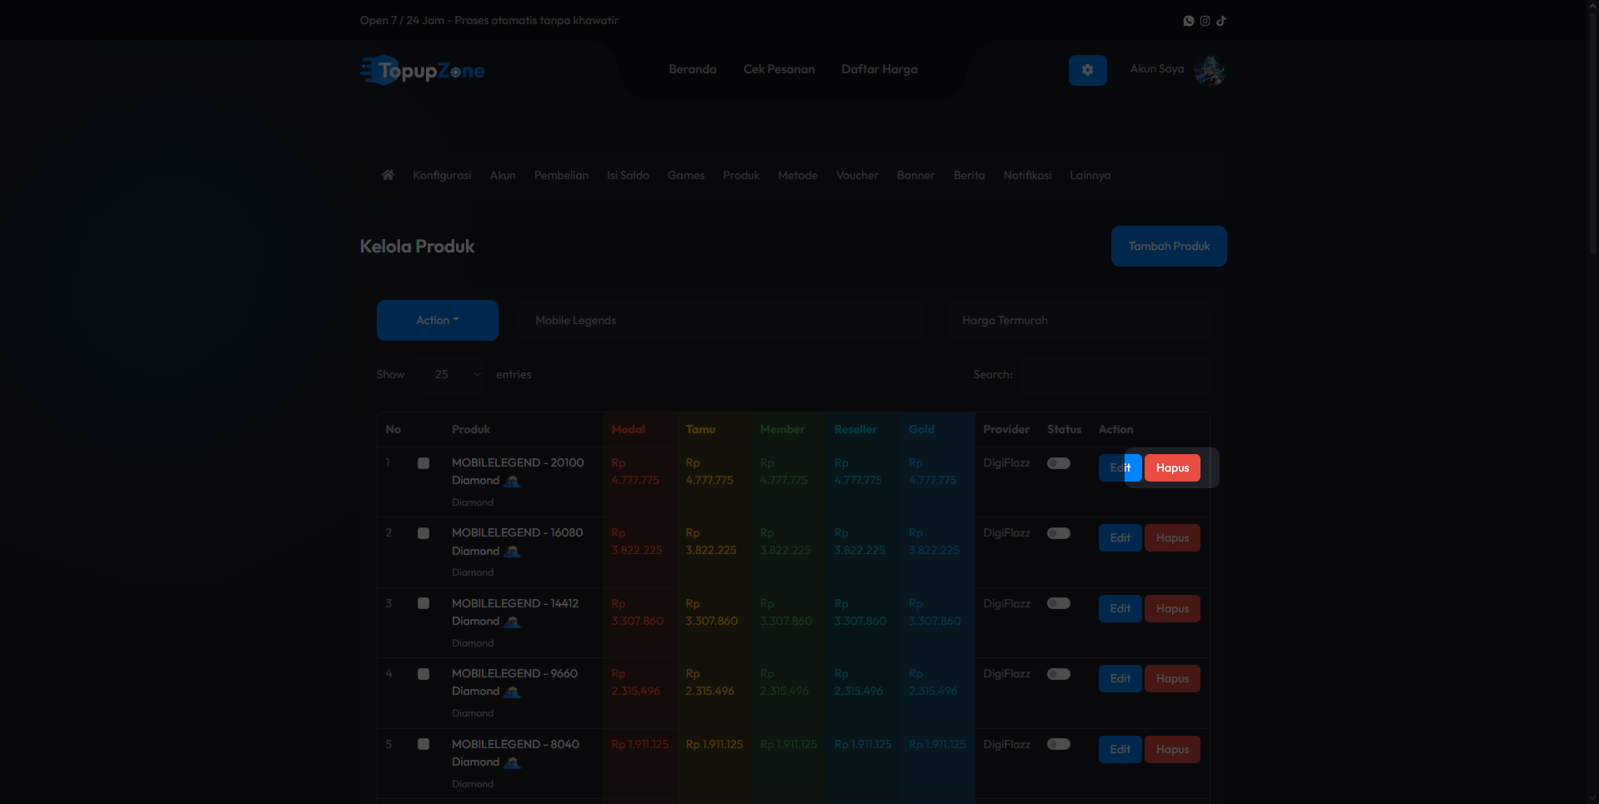Expand the Action dropdown button
The width and height of the screenshot is (1599, 804).
point(438,320)
